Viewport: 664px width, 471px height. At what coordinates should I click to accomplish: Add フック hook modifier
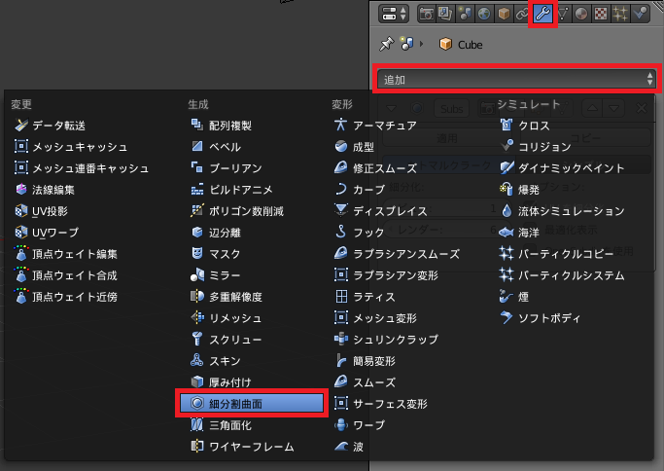[359, 233]
